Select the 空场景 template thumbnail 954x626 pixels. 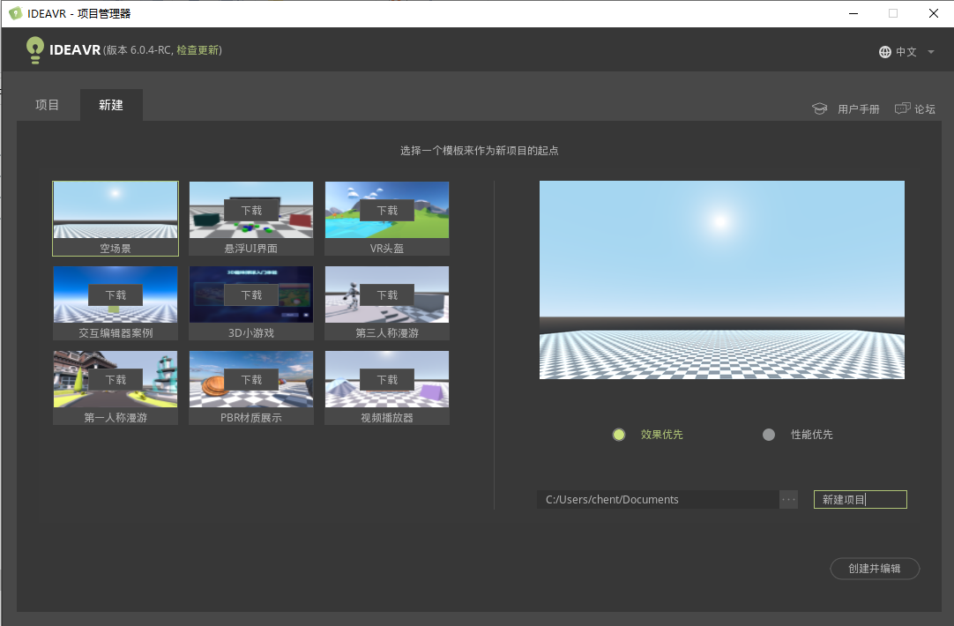(x=116, y=219)
